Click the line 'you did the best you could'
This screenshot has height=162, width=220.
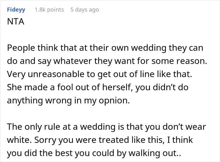[x=94, y=153]
